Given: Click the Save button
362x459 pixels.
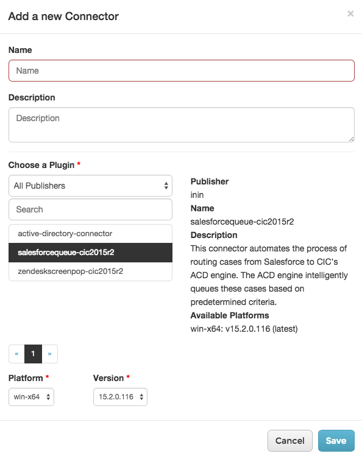Looking at the screenshot, I should pos(336,441).
